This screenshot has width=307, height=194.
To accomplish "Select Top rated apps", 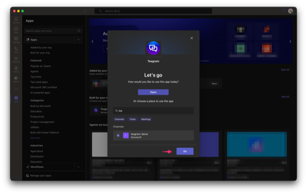I will coord(39,82).
